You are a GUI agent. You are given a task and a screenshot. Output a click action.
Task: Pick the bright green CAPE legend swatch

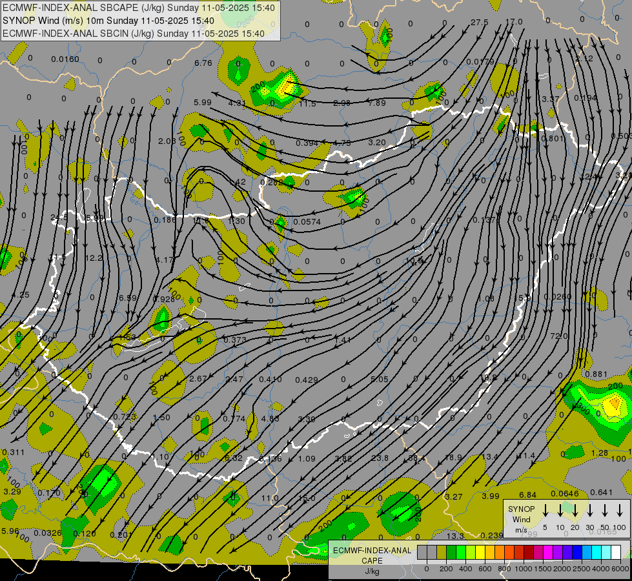point(461,553)
